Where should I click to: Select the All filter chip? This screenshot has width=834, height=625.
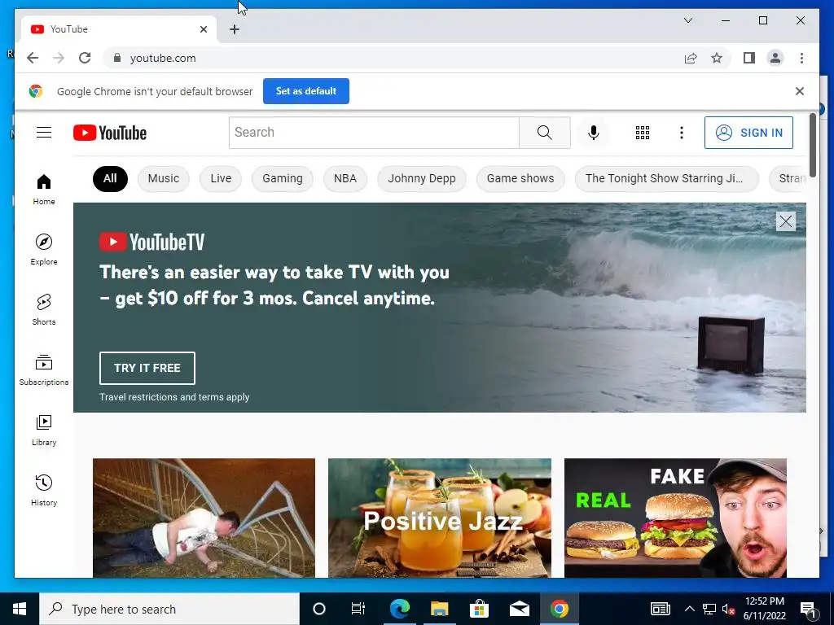(110, 178)
